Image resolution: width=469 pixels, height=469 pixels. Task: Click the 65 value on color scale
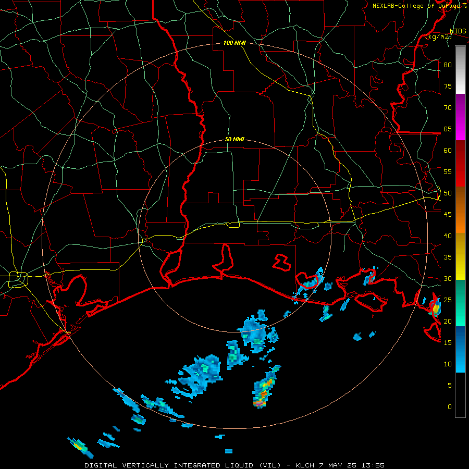coord(448,129)
